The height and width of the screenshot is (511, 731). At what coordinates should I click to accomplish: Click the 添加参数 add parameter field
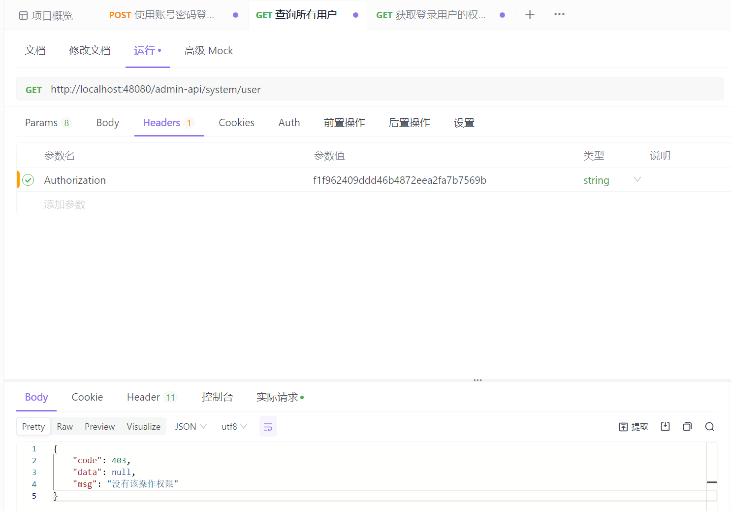64,204
